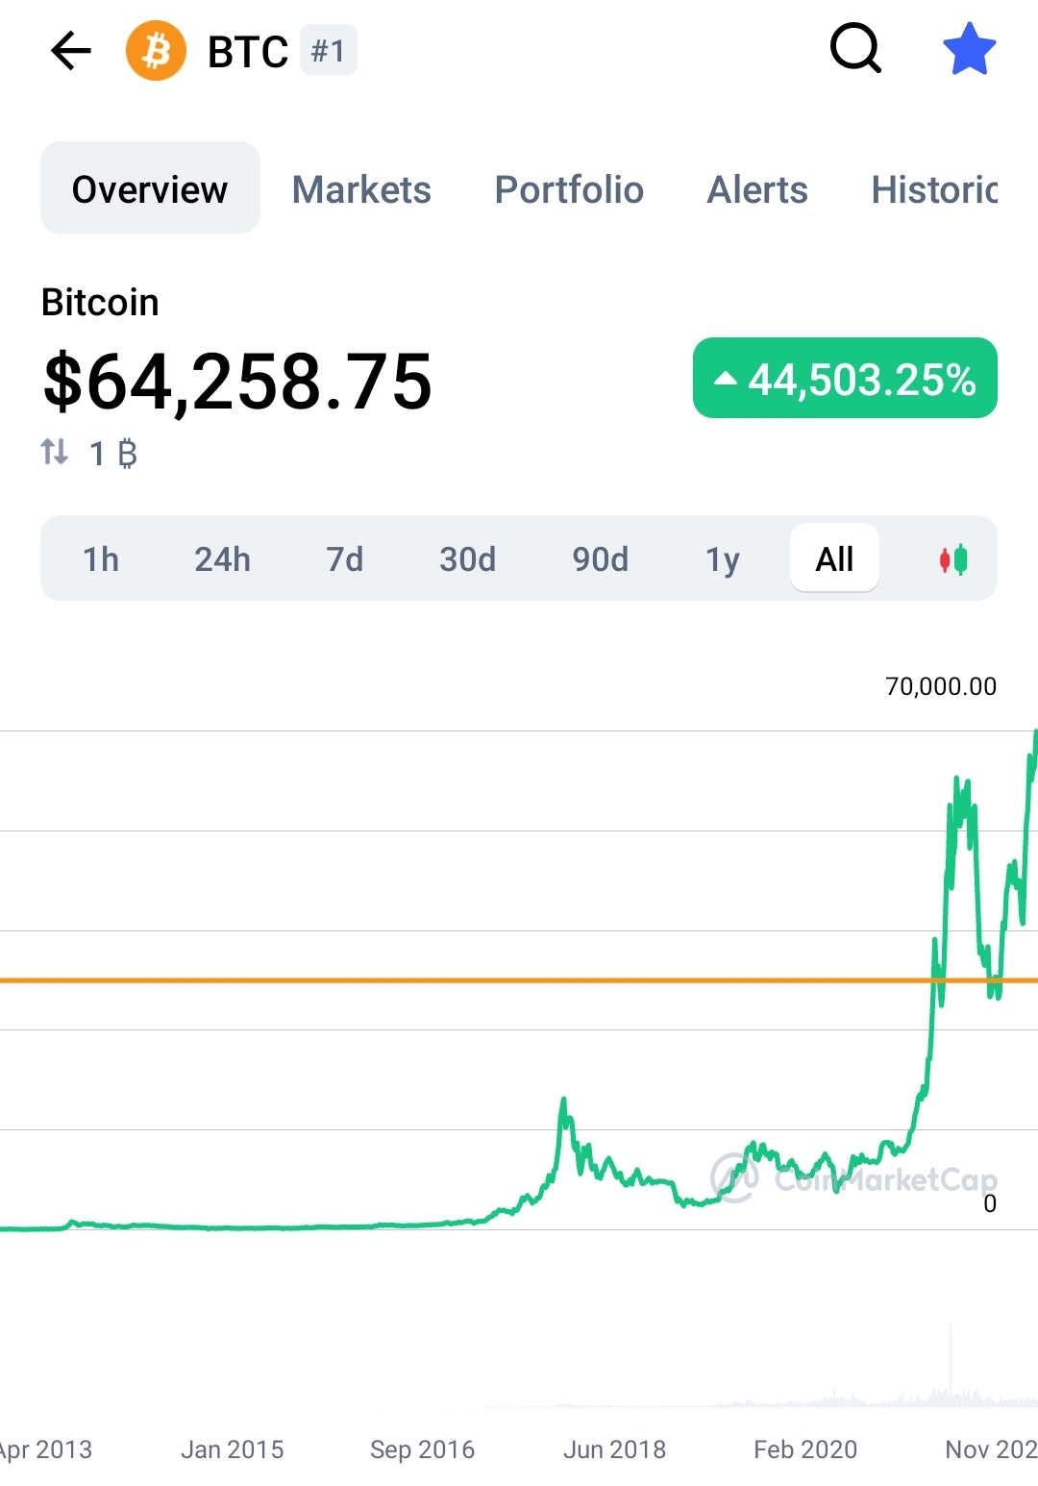Screen dimensions: 1038x1486
Task: Switch to the Markets tab
Action: click(361, 189)
